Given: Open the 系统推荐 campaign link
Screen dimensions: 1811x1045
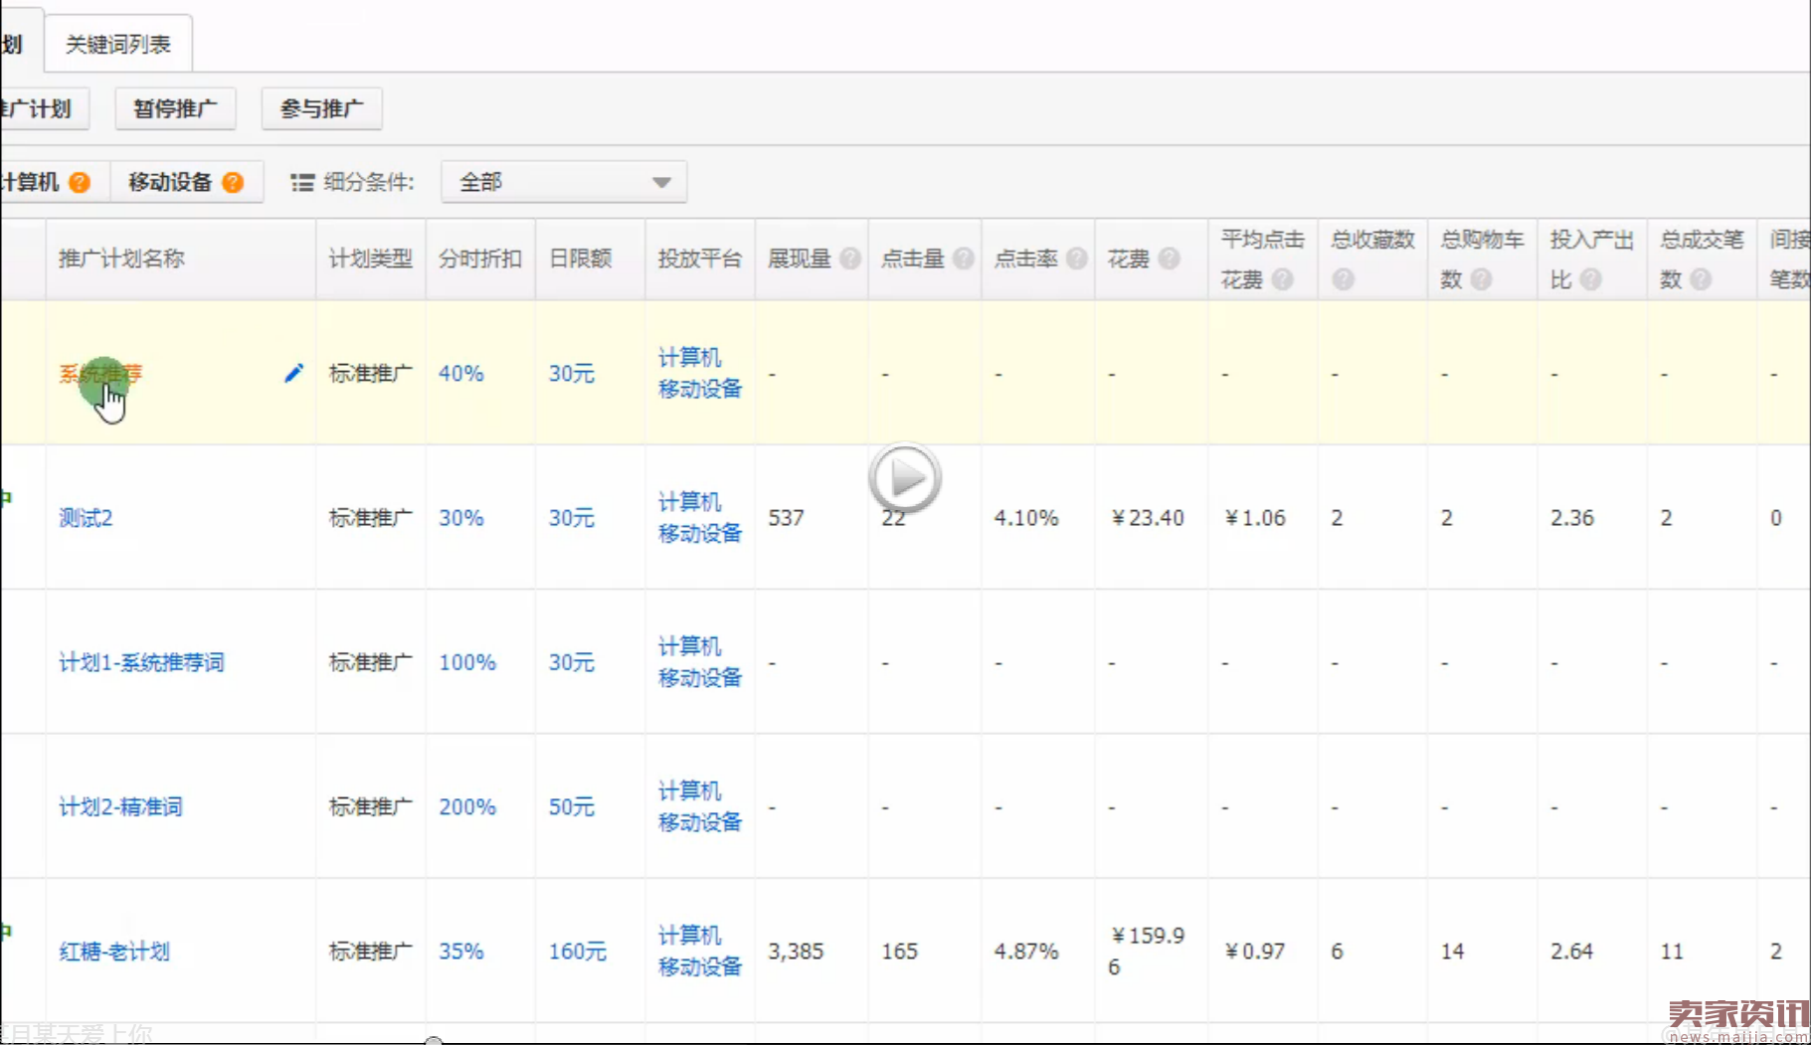Looking at the screenshot, I should [100, 374].
